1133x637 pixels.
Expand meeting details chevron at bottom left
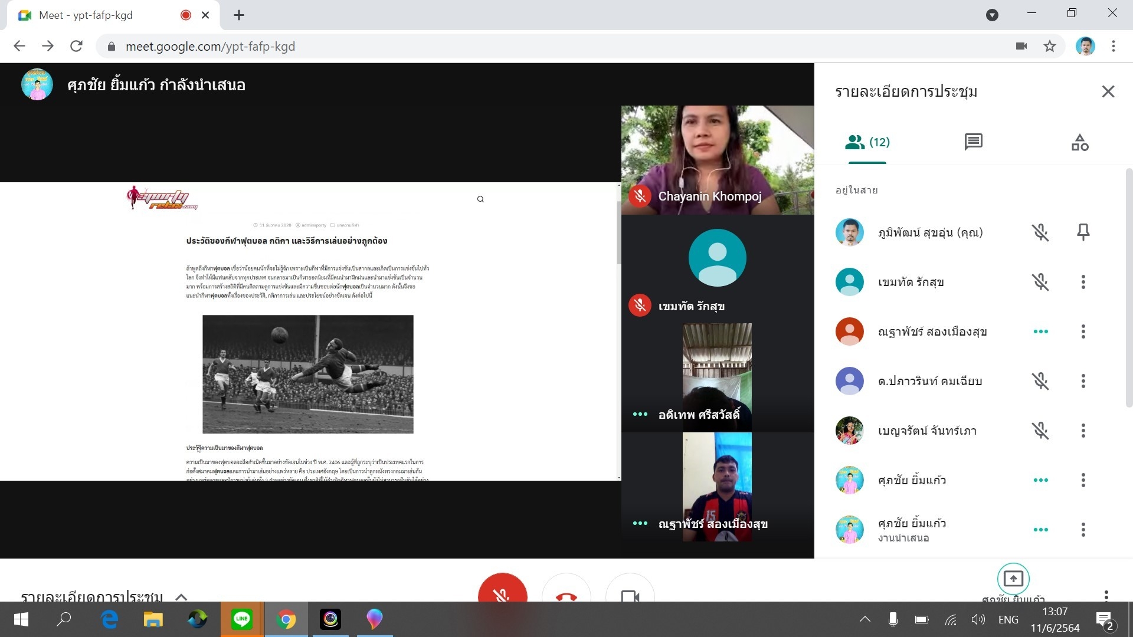(x=181, y=596)
